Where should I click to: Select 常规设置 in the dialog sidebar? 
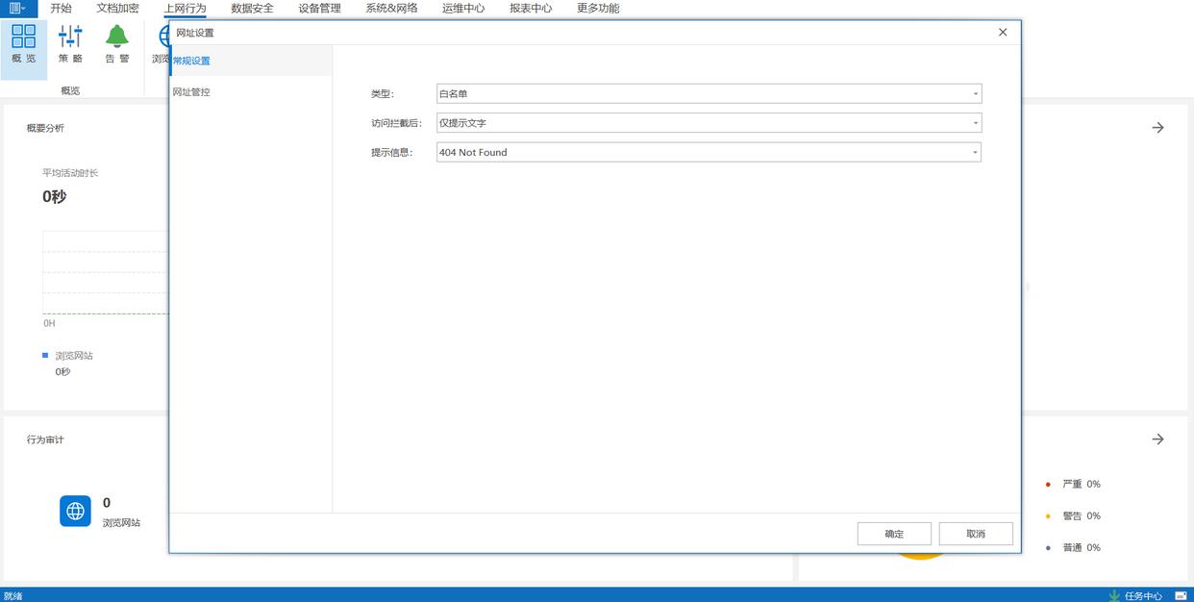[x=191, y=62]
